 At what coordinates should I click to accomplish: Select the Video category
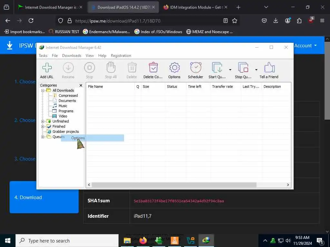click(x=63, y=116)
